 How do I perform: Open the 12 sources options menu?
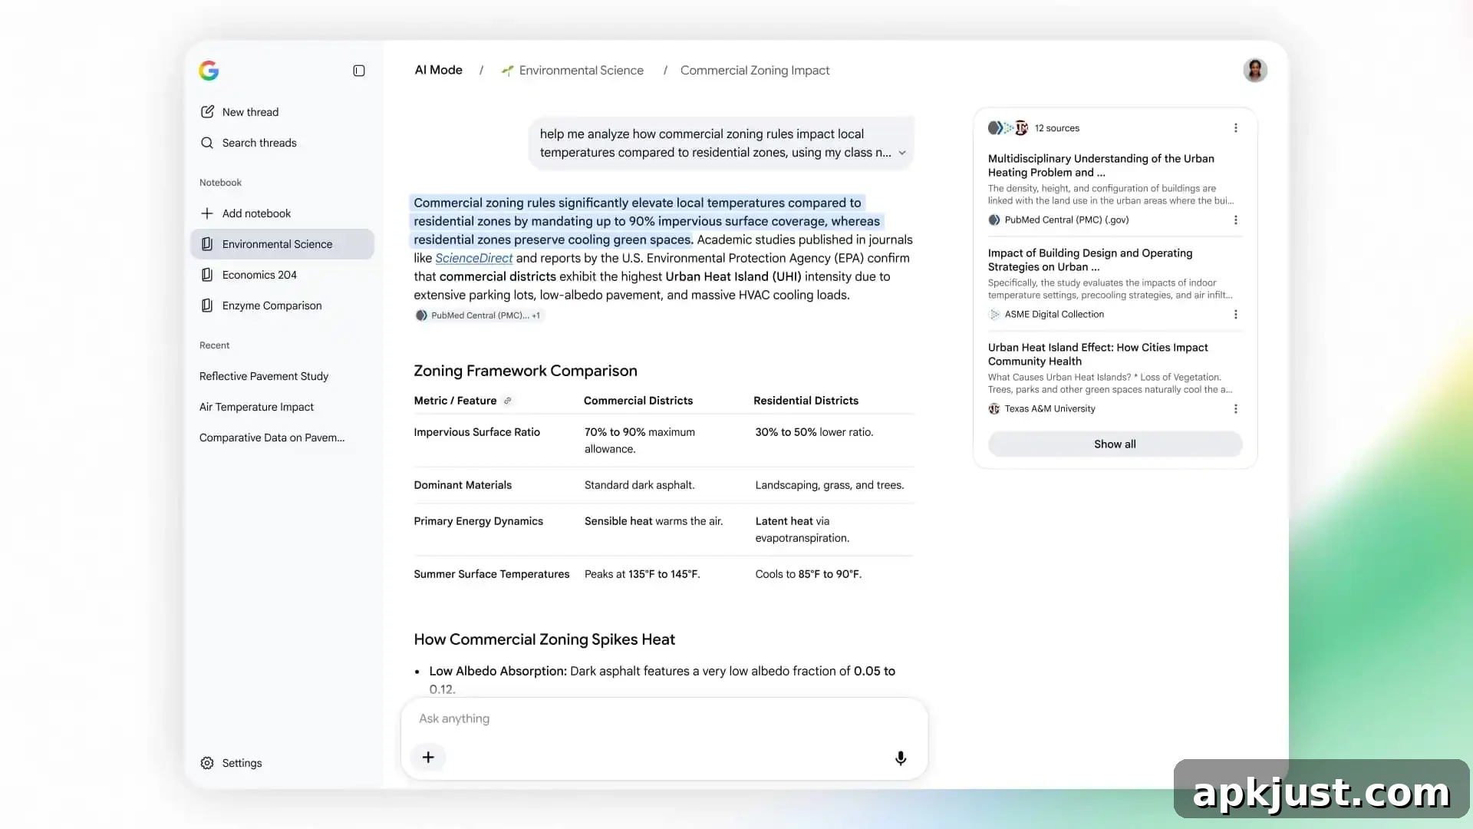click(x=1235, y=128)
